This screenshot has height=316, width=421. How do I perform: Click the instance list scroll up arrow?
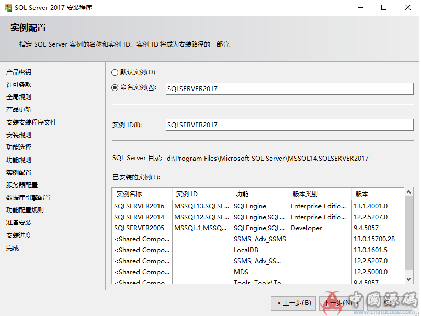[408, 192]
